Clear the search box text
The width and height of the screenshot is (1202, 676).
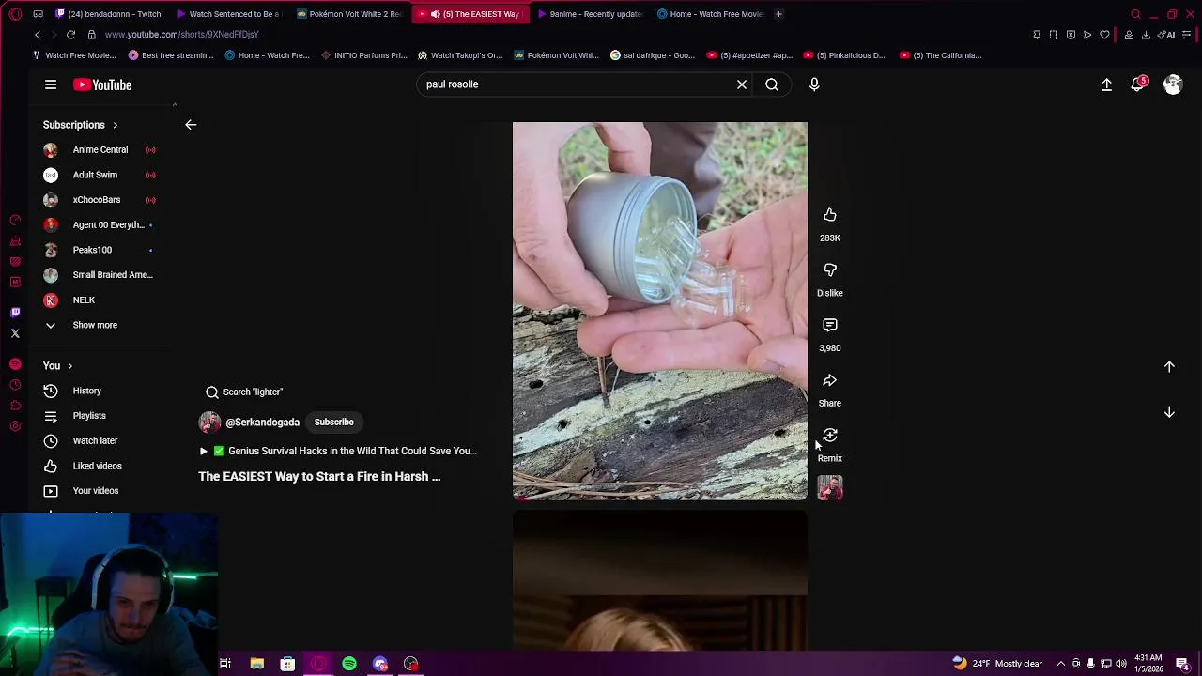point(742,84)
